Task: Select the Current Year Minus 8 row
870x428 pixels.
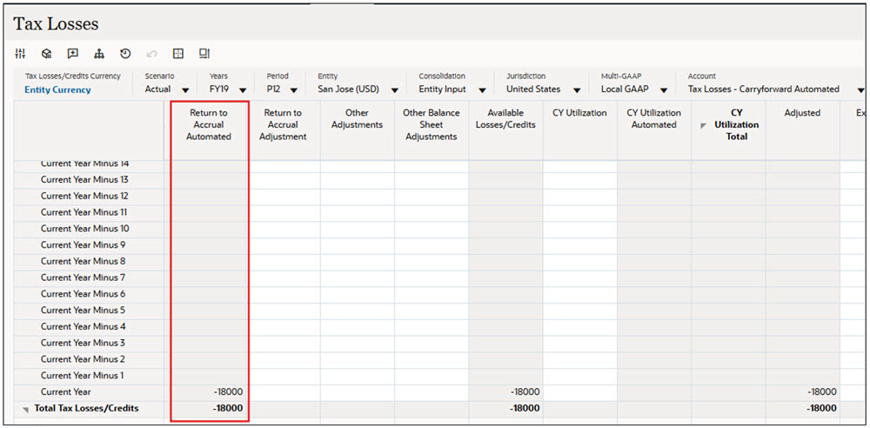Action: point(89,261)
